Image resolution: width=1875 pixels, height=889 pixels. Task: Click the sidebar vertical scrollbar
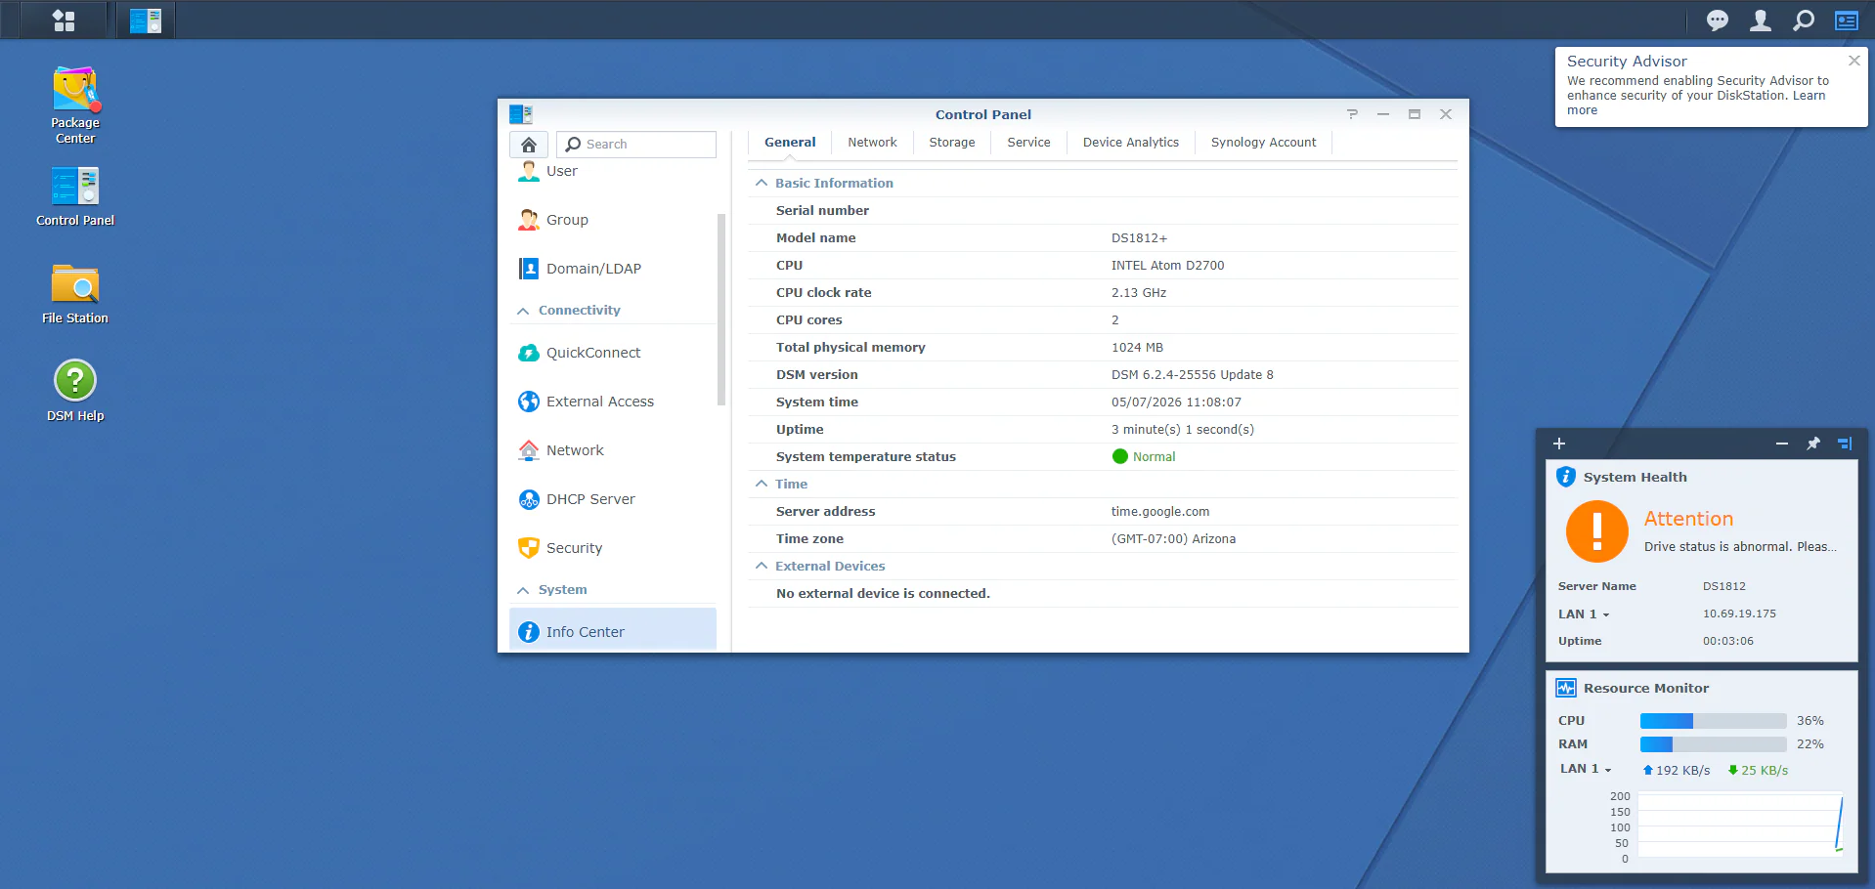721,309
